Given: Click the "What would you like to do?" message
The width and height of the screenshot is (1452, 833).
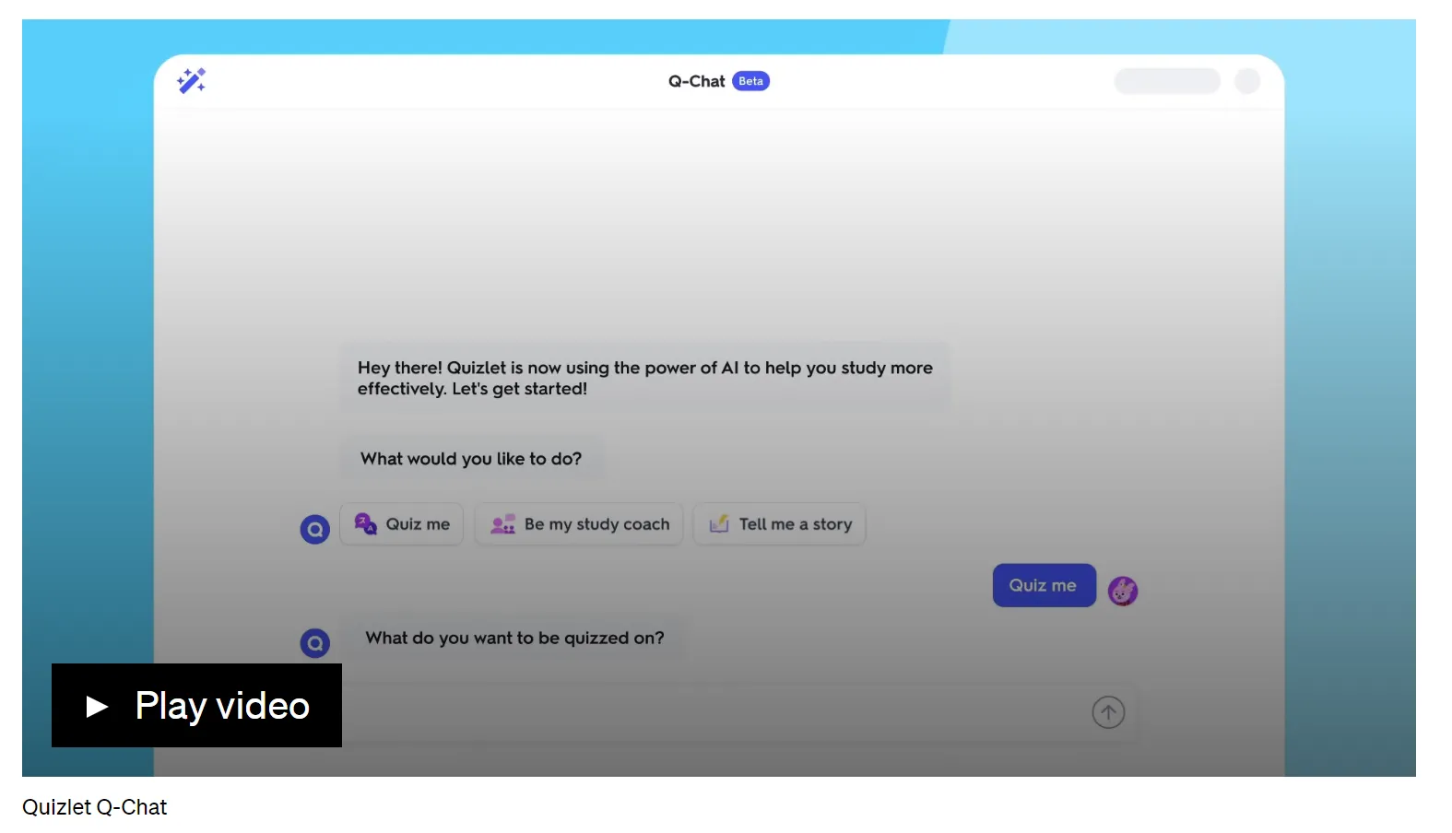Looking at the screenshot, I should point(471,459).
